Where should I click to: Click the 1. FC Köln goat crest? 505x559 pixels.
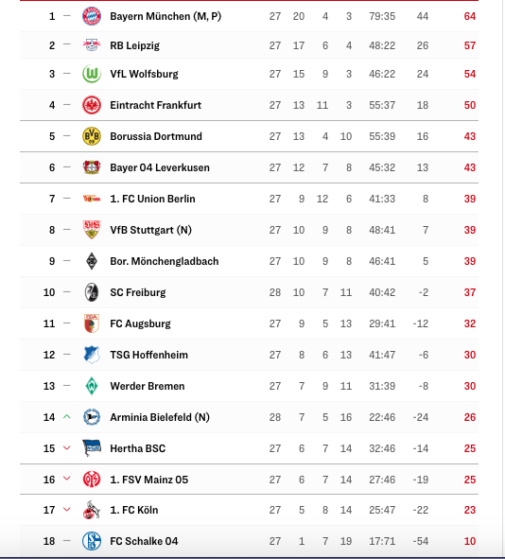92,510
